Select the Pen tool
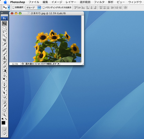Image resolution: width=144 pixels, height=139 pixels. pyautogui.click(x=4, y=84)
